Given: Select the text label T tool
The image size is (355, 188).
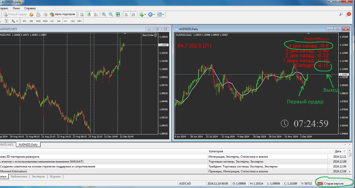Looking at the screenshot, I should (x=6, y=21).
